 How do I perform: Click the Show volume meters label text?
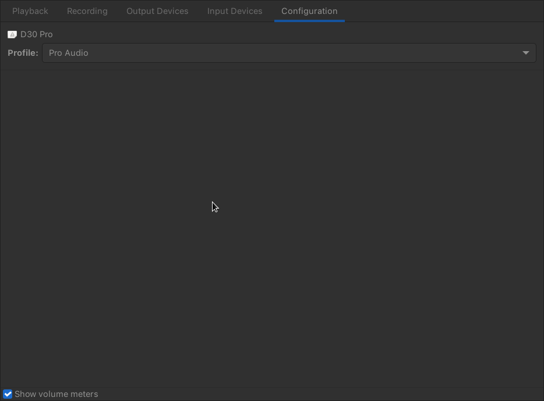[56, 394]
